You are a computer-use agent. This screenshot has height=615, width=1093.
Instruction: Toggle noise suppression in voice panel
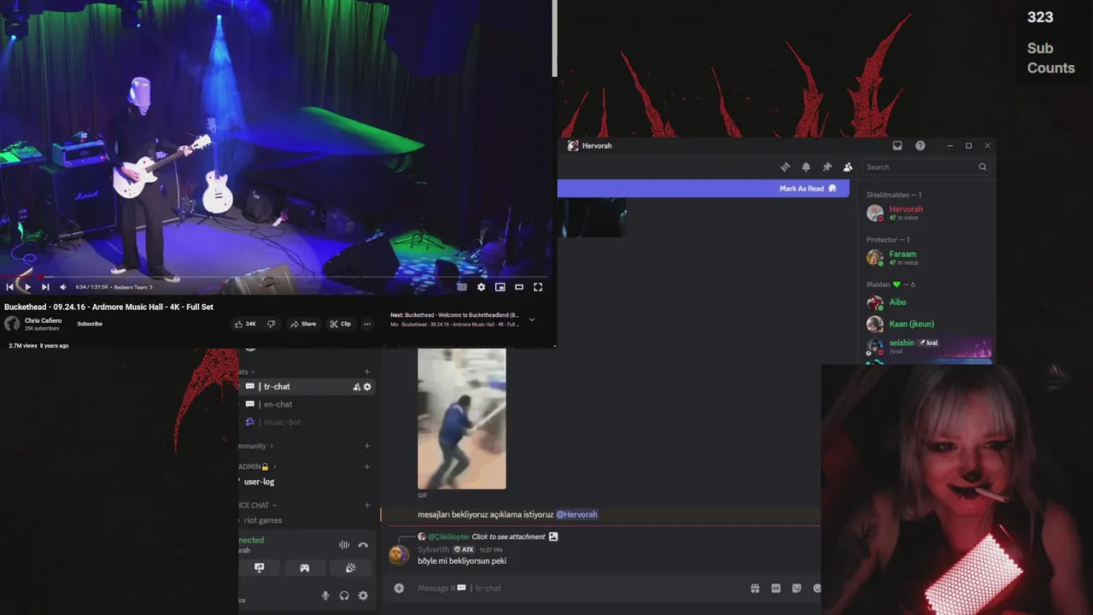point(344,545)
